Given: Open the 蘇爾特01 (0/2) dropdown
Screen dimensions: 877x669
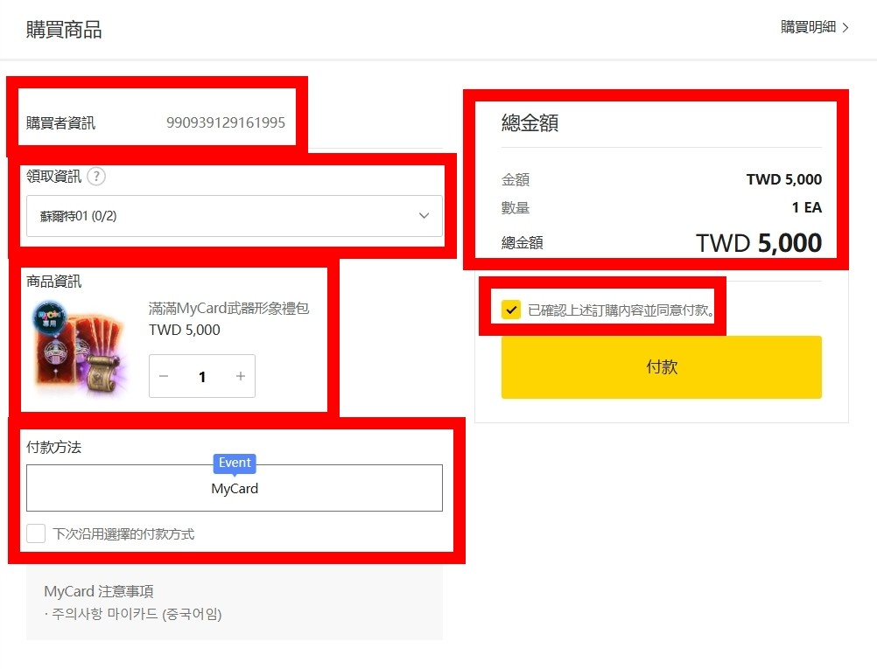Looking at the screenshot, I should (x=235, y=216).
